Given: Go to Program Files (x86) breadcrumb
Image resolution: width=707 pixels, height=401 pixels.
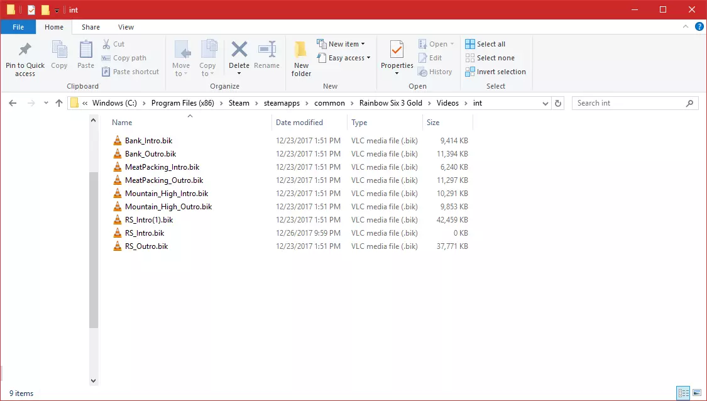Looking at the screenshot, I should tap(183, 103).
